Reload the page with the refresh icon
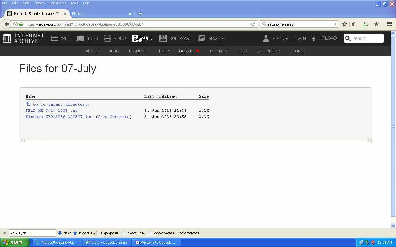This screenshot has width=396, height=247. point(253,24)
